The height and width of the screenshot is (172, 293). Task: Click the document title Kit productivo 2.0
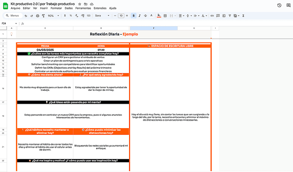tap(42, 4)
